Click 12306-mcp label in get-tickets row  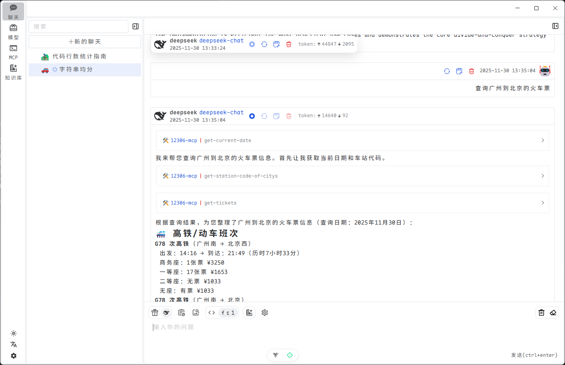pos(184,203)
